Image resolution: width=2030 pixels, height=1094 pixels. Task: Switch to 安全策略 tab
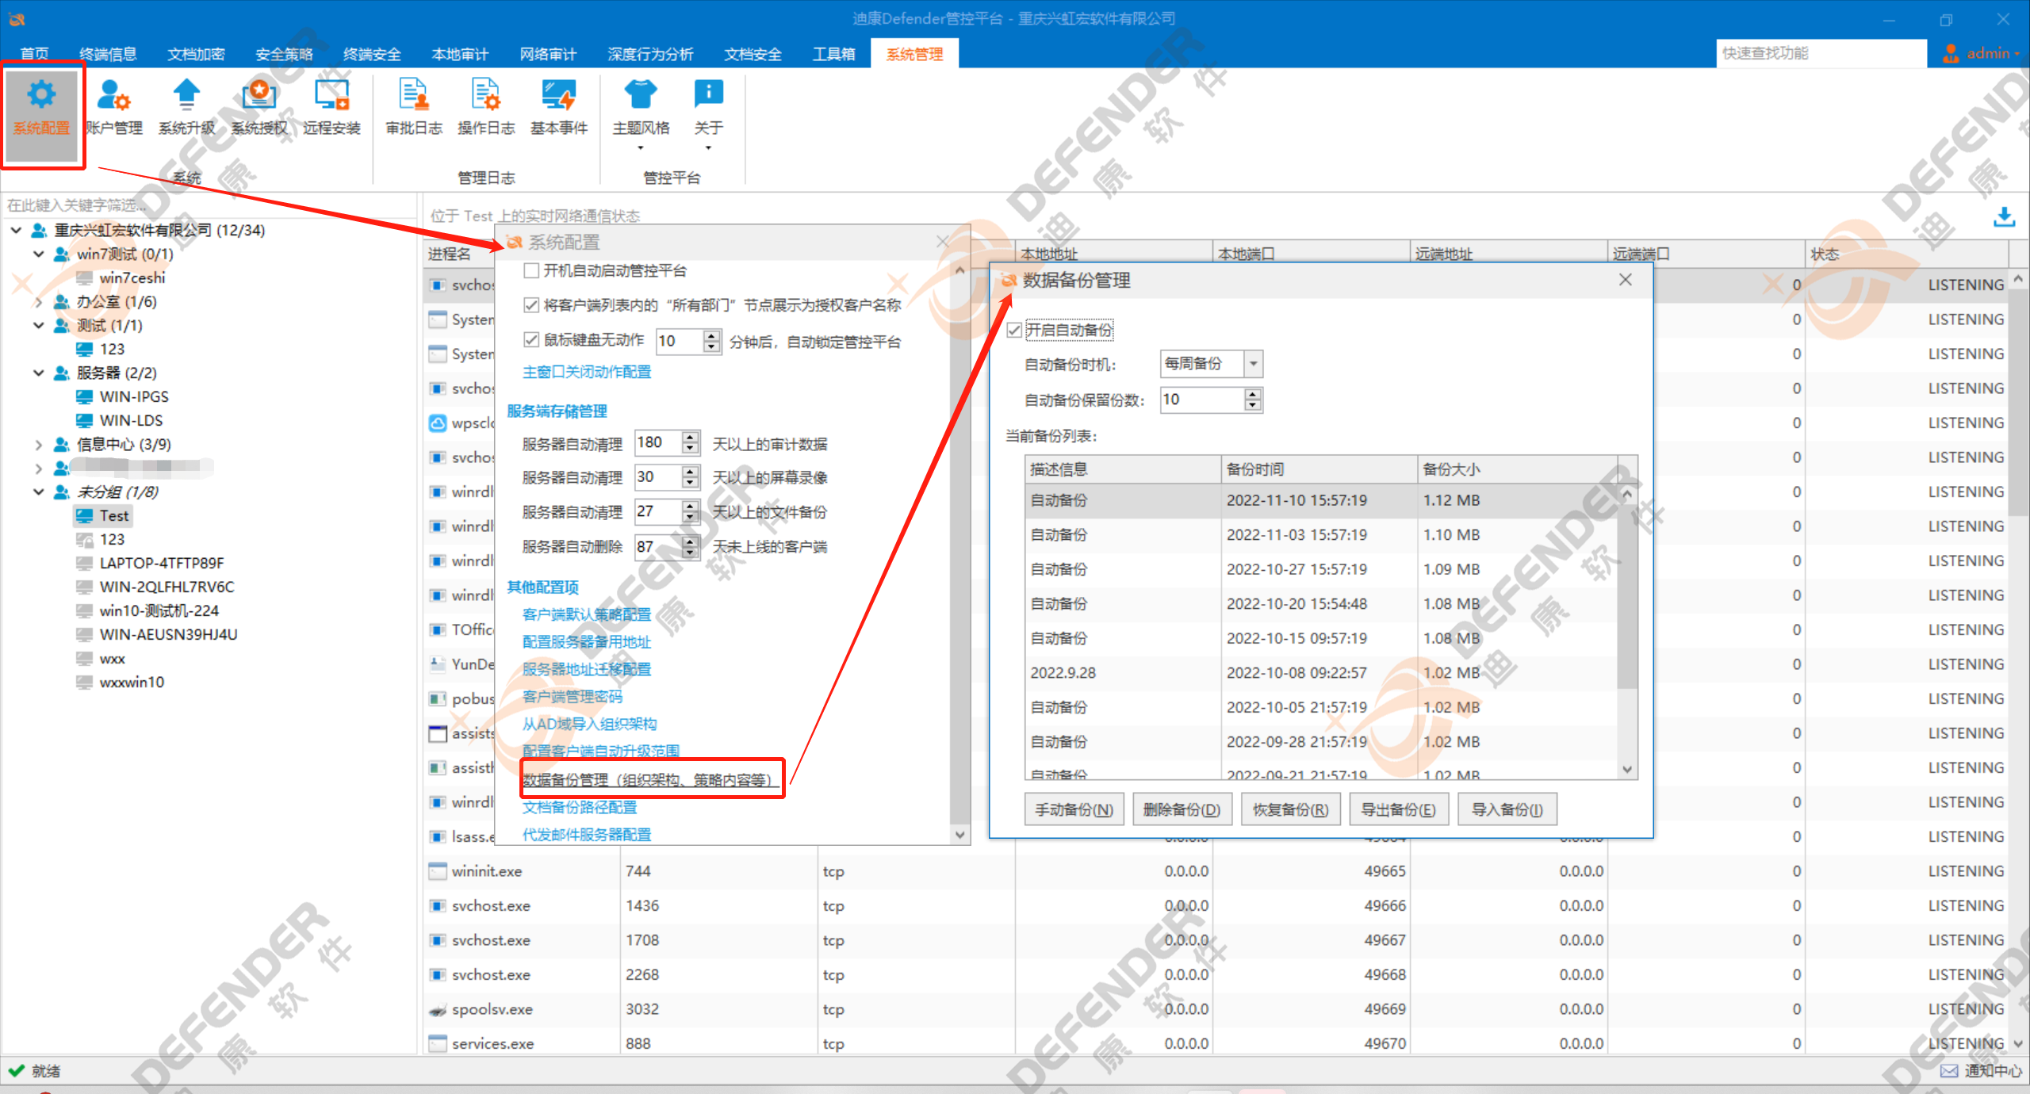(x=284, y=54)
